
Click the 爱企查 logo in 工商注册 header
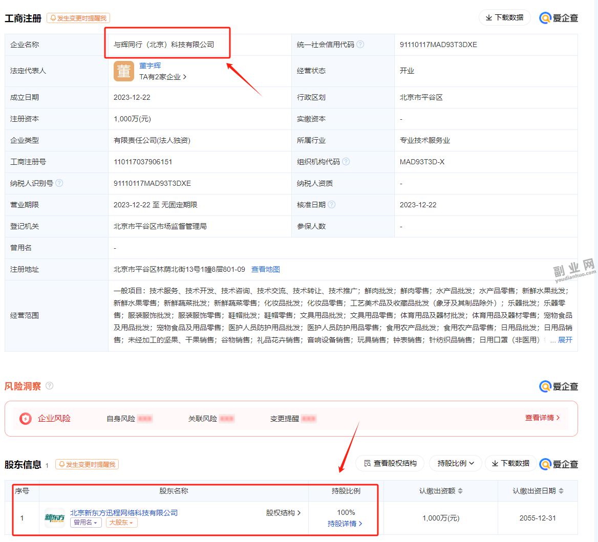click(559, 18)
